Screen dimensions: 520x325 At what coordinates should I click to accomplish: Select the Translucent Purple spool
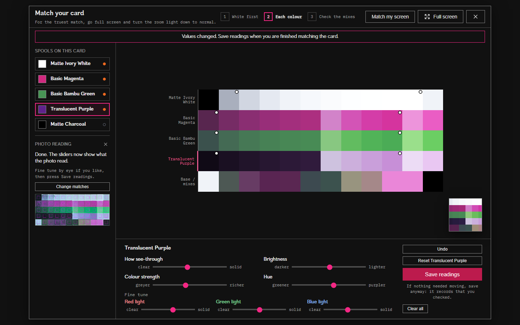pyautogui.click(x=72, y=109)
